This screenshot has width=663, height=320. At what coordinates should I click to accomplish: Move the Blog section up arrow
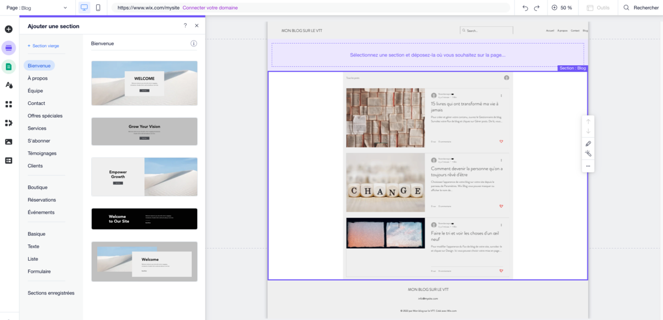588,122
